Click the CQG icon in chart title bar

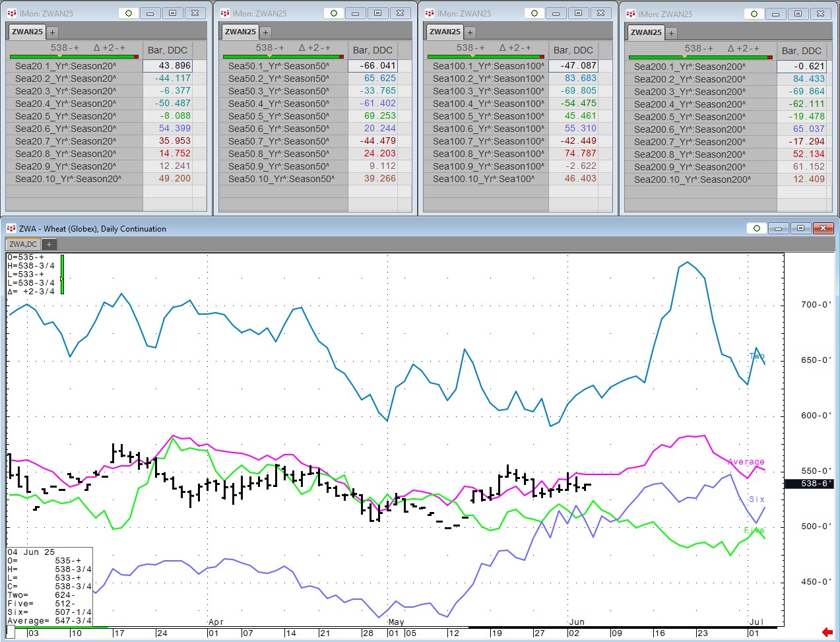pyautogui.click(x=11, y=228)
